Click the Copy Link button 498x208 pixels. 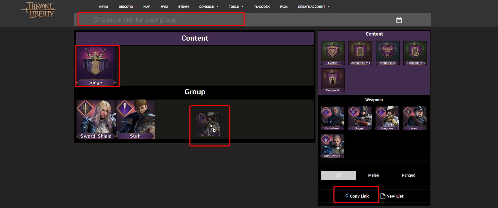[x=356, y=196]
